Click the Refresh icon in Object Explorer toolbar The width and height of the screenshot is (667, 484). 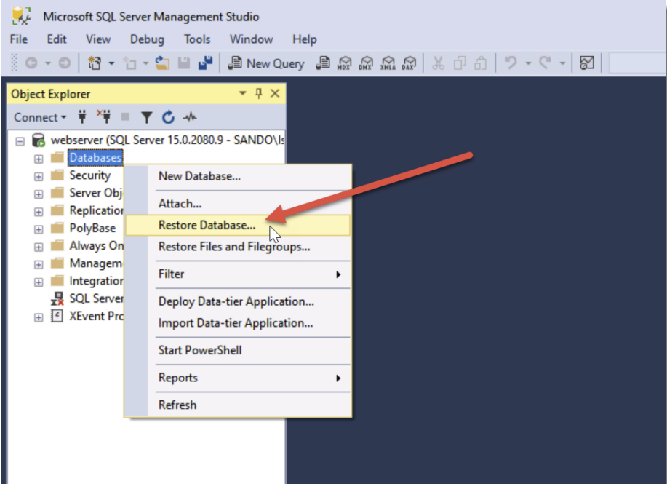pos(169,117)
